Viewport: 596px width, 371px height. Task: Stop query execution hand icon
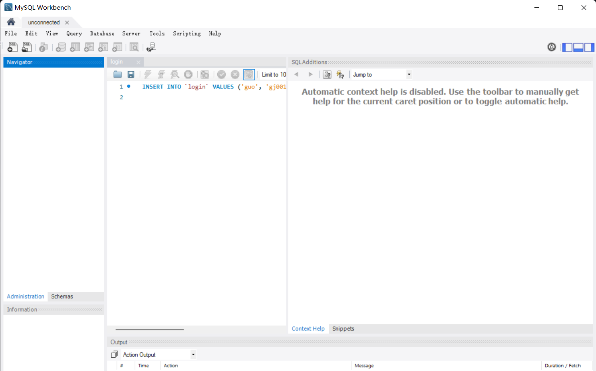click(188, 74)
